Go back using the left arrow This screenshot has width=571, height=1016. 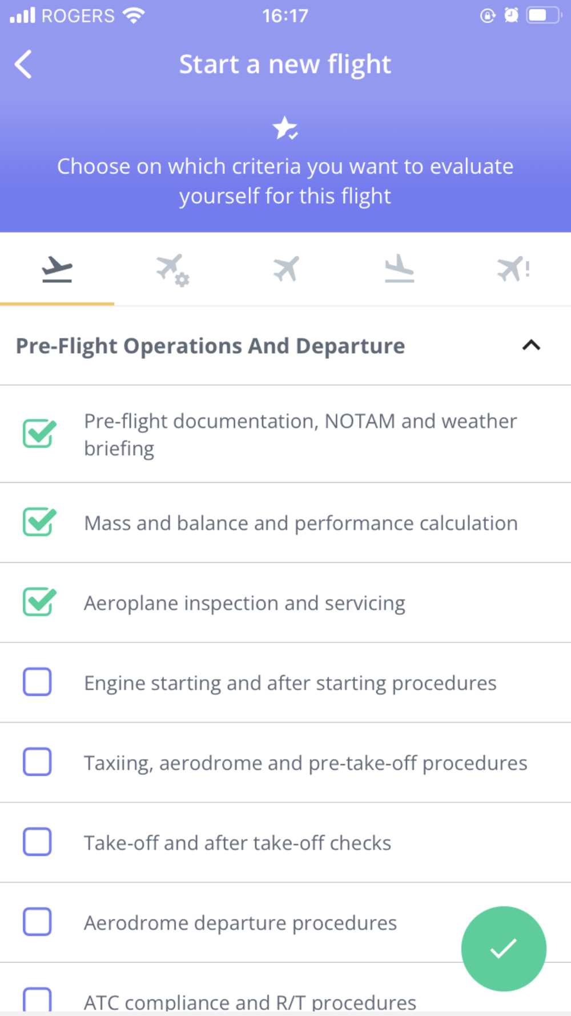click(x=23, y=64)
